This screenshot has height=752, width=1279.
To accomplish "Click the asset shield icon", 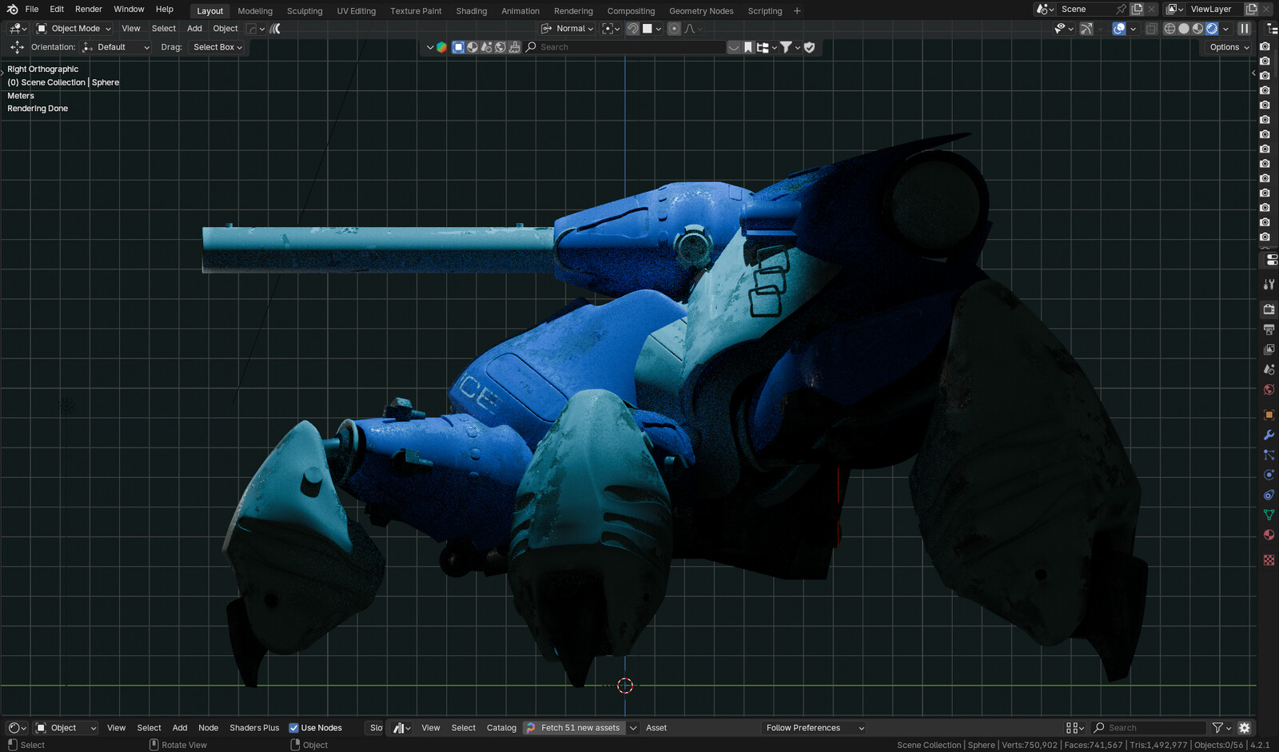I will coord(809,47).
